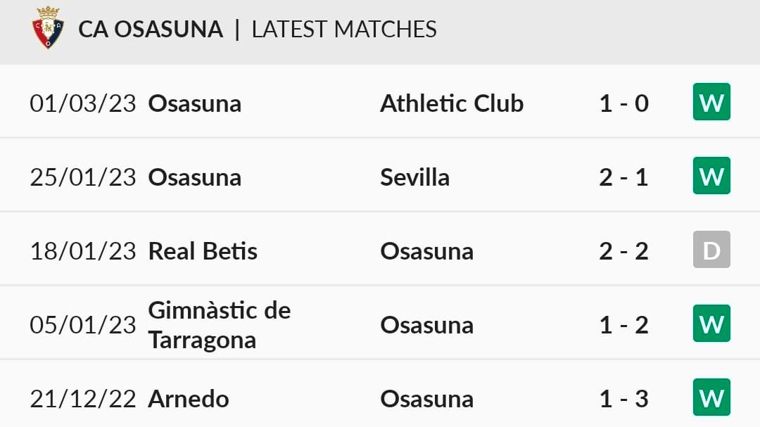This screenshot has height=427, width=760.
Task: Open the Arnedo team link
Action: [x=189, y=399]
